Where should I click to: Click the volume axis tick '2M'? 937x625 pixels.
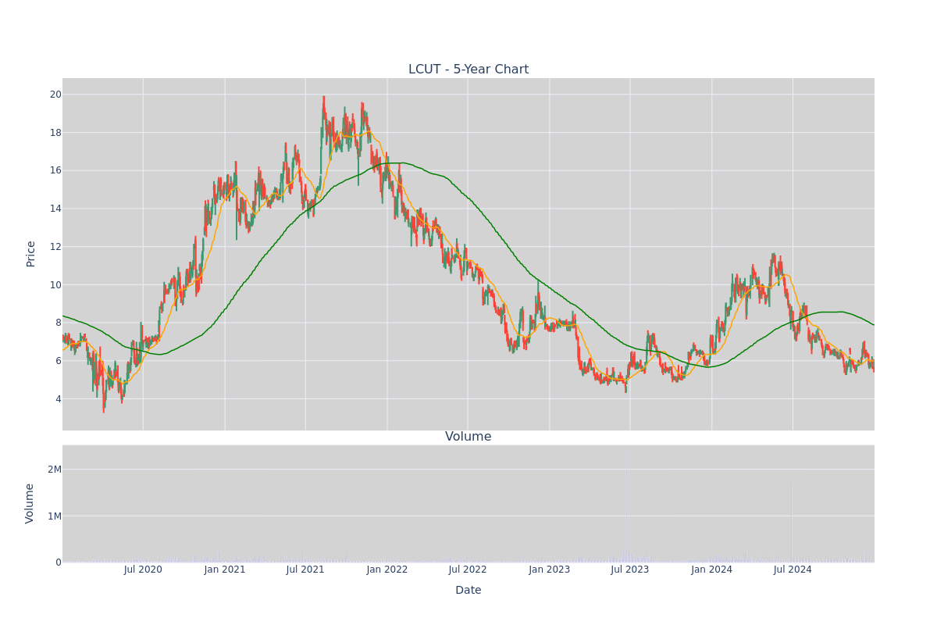(55, 470)
